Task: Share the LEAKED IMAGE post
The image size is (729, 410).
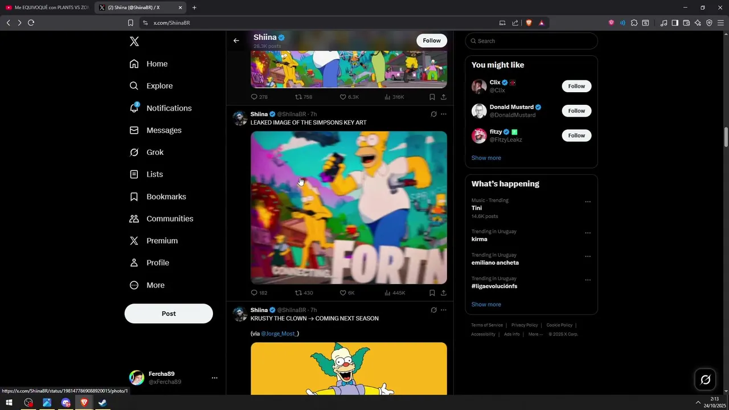Action: (x=444, y=293)
